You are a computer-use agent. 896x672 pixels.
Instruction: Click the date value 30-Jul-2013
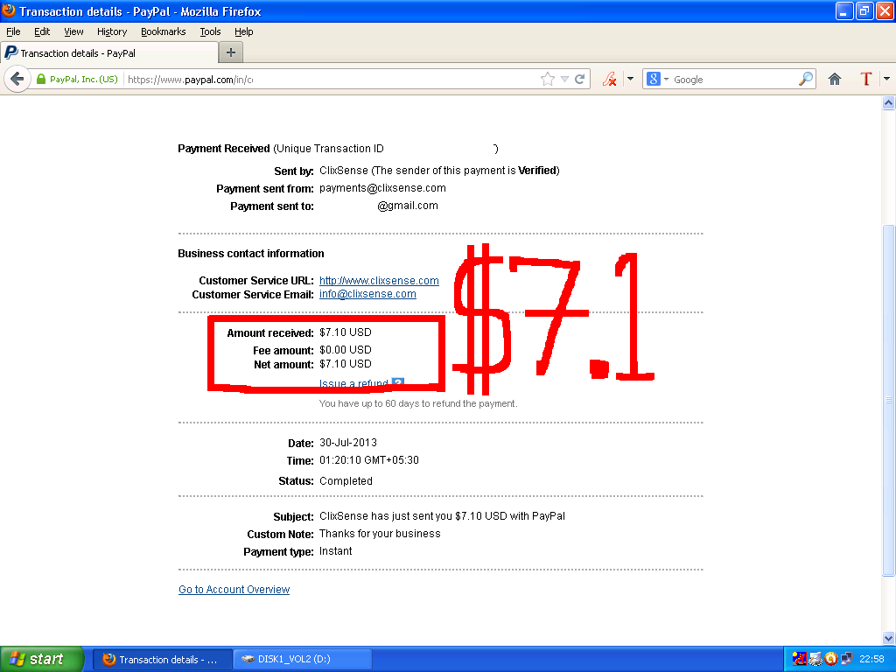pyautogui.click(x=348, y=443)
